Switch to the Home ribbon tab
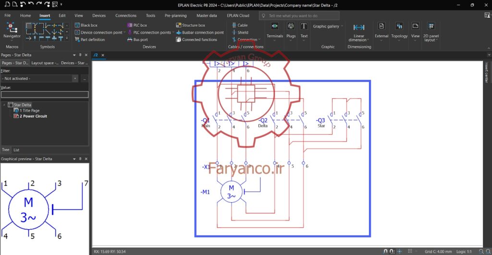 25,15
